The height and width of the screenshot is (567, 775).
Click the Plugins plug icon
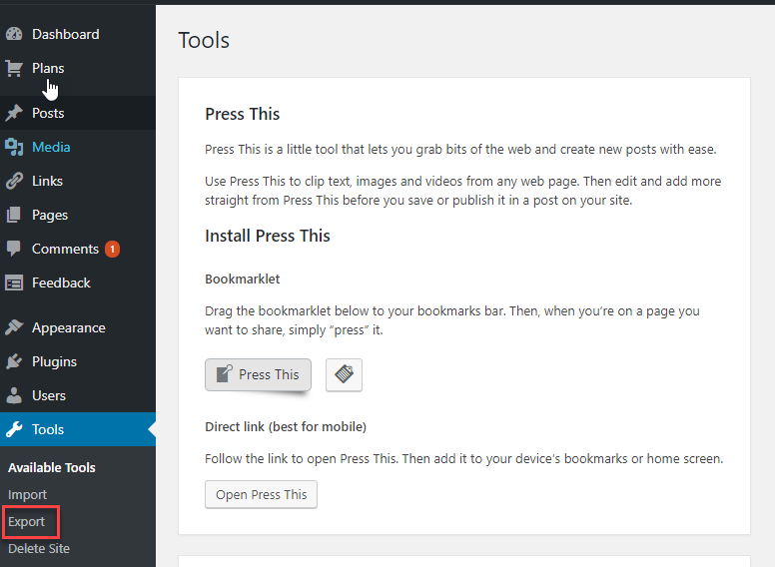[x=14, y=361]
